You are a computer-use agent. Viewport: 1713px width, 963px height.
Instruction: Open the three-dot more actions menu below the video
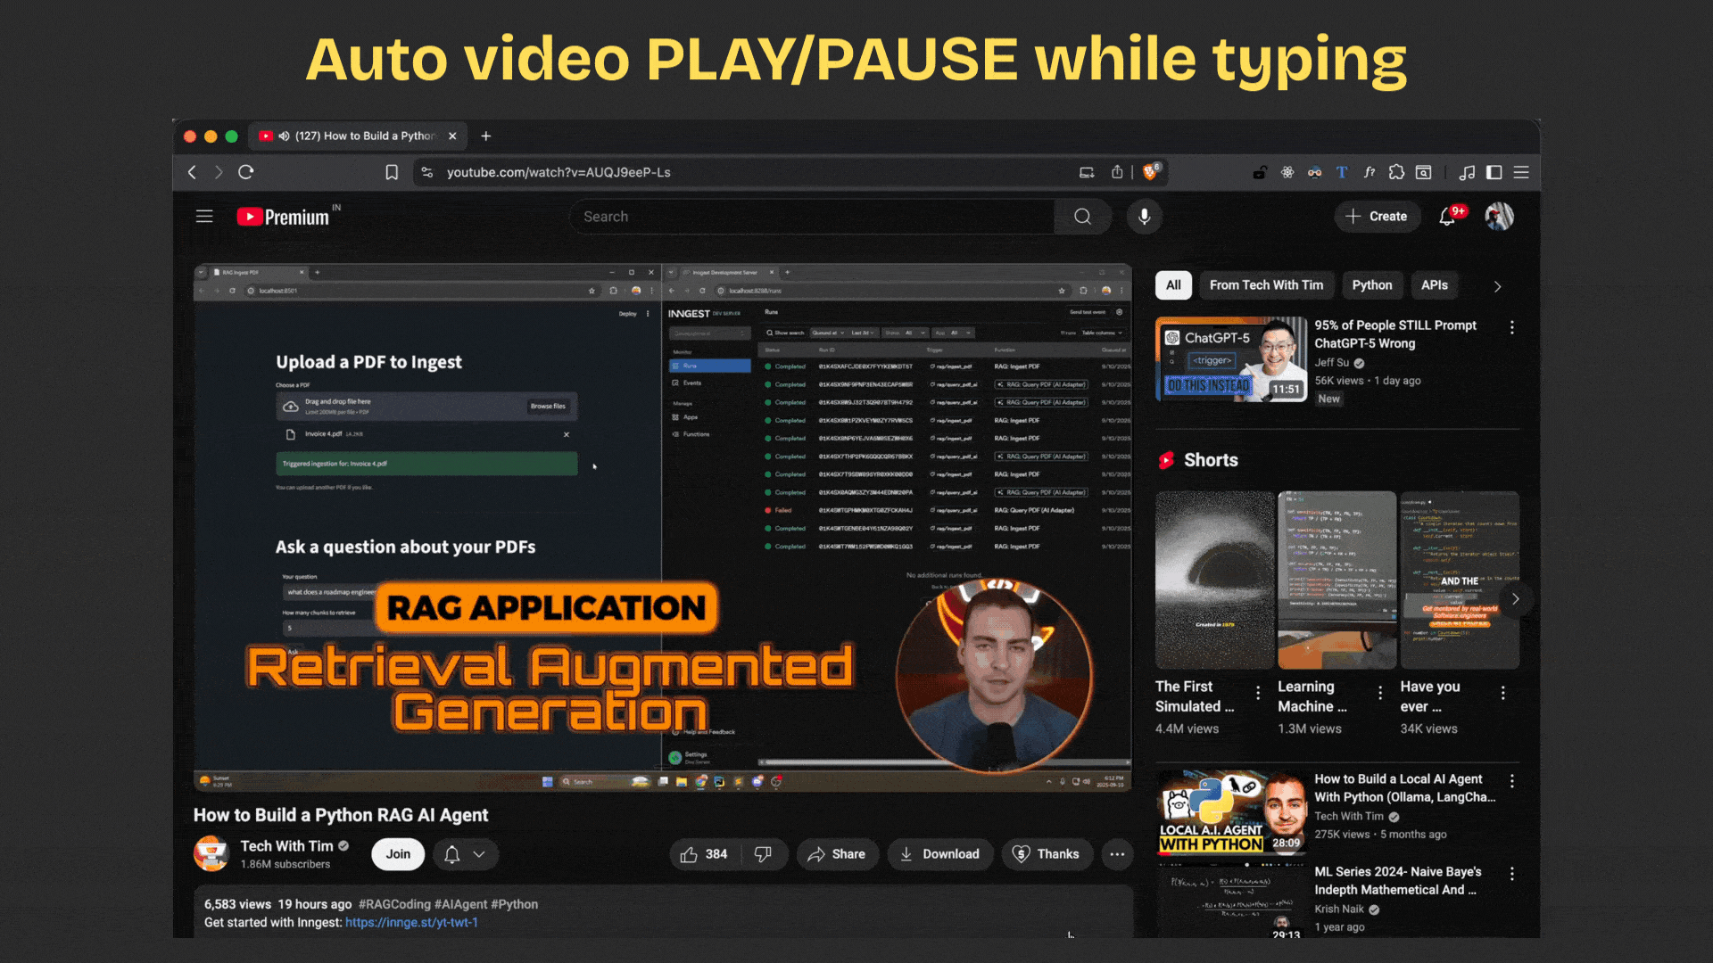pos(1117,854)
